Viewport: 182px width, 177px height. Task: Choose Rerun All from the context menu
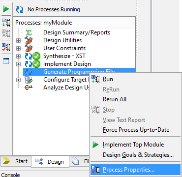(x=135, y=99)
